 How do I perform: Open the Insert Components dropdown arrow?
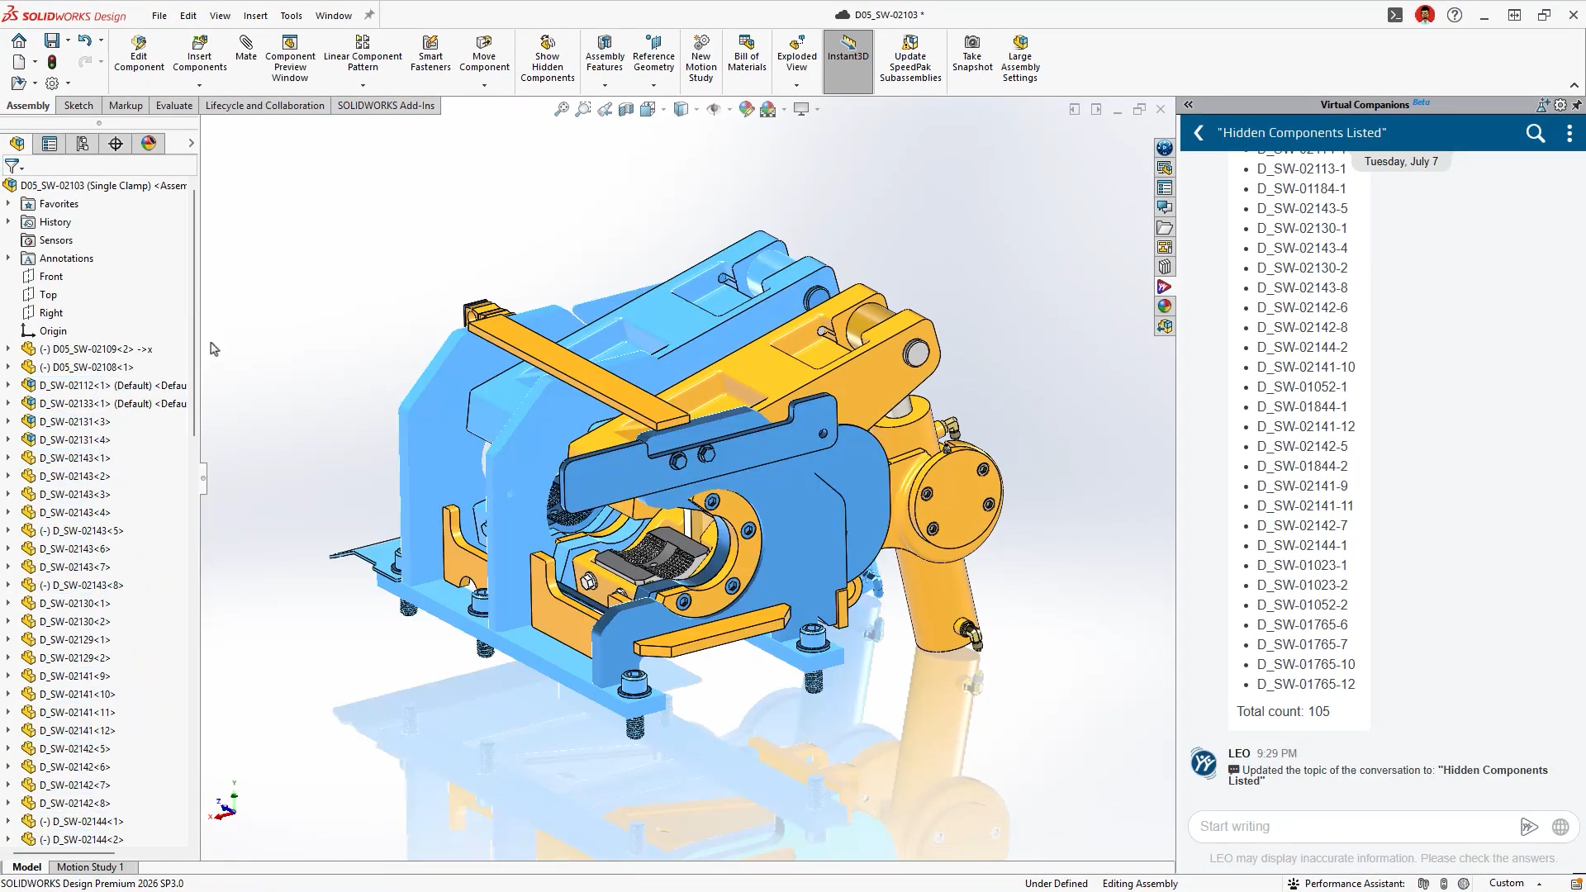click(199, 85)
